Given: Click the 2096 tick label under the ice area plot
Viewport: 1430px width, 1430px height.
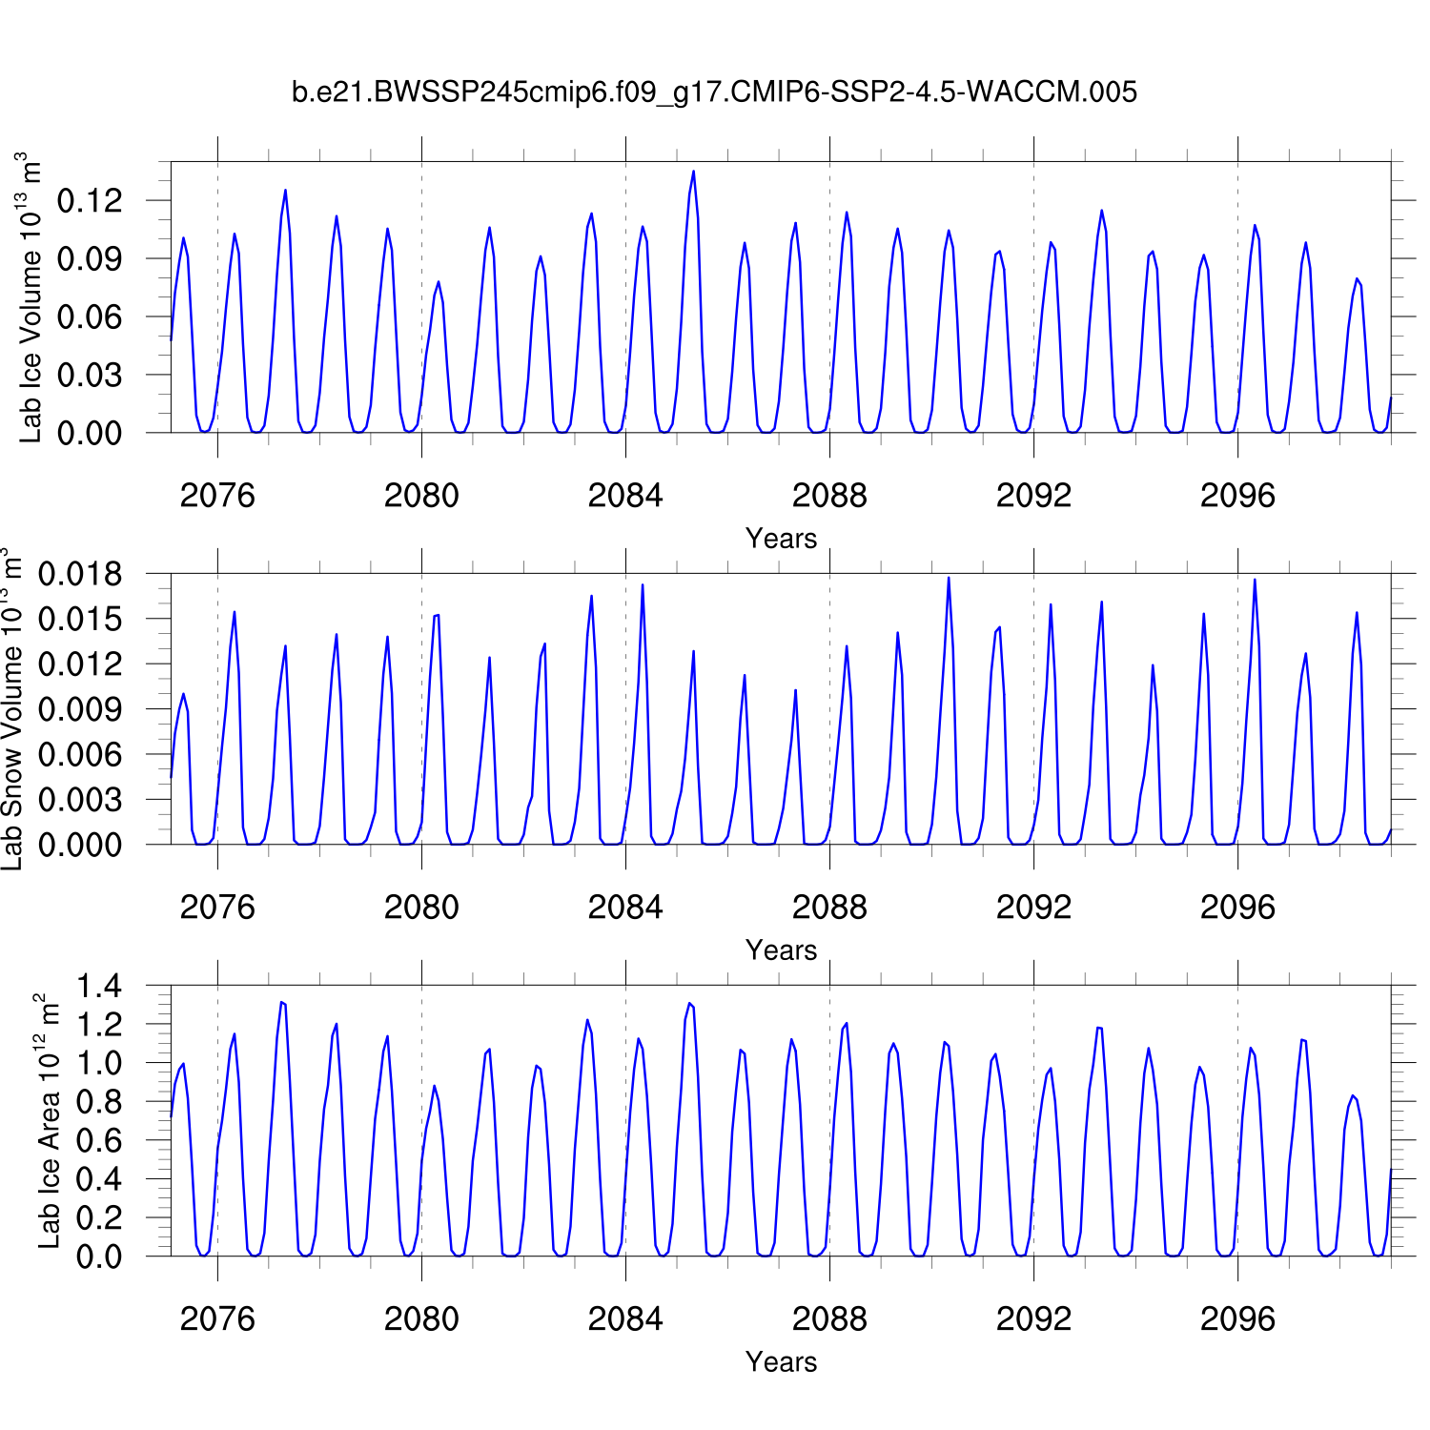Looking at the screenshot, I should pos(1237,1319).
